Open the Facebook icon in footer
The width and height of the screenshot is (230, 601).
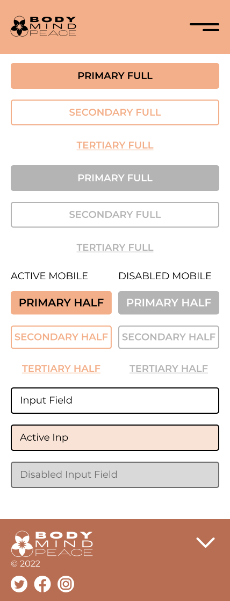click(42, 584)
